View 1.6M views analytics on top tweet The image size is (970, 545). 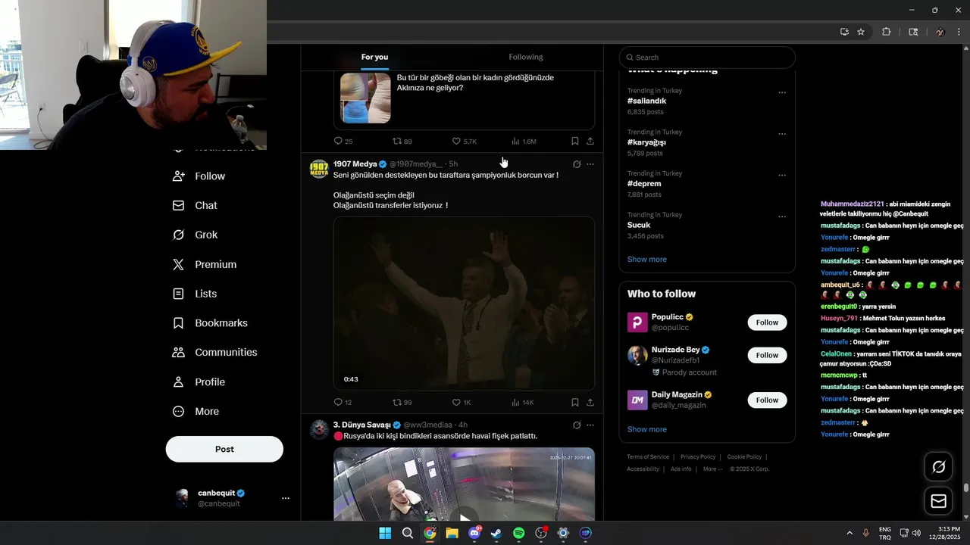(x=524, y=142)
